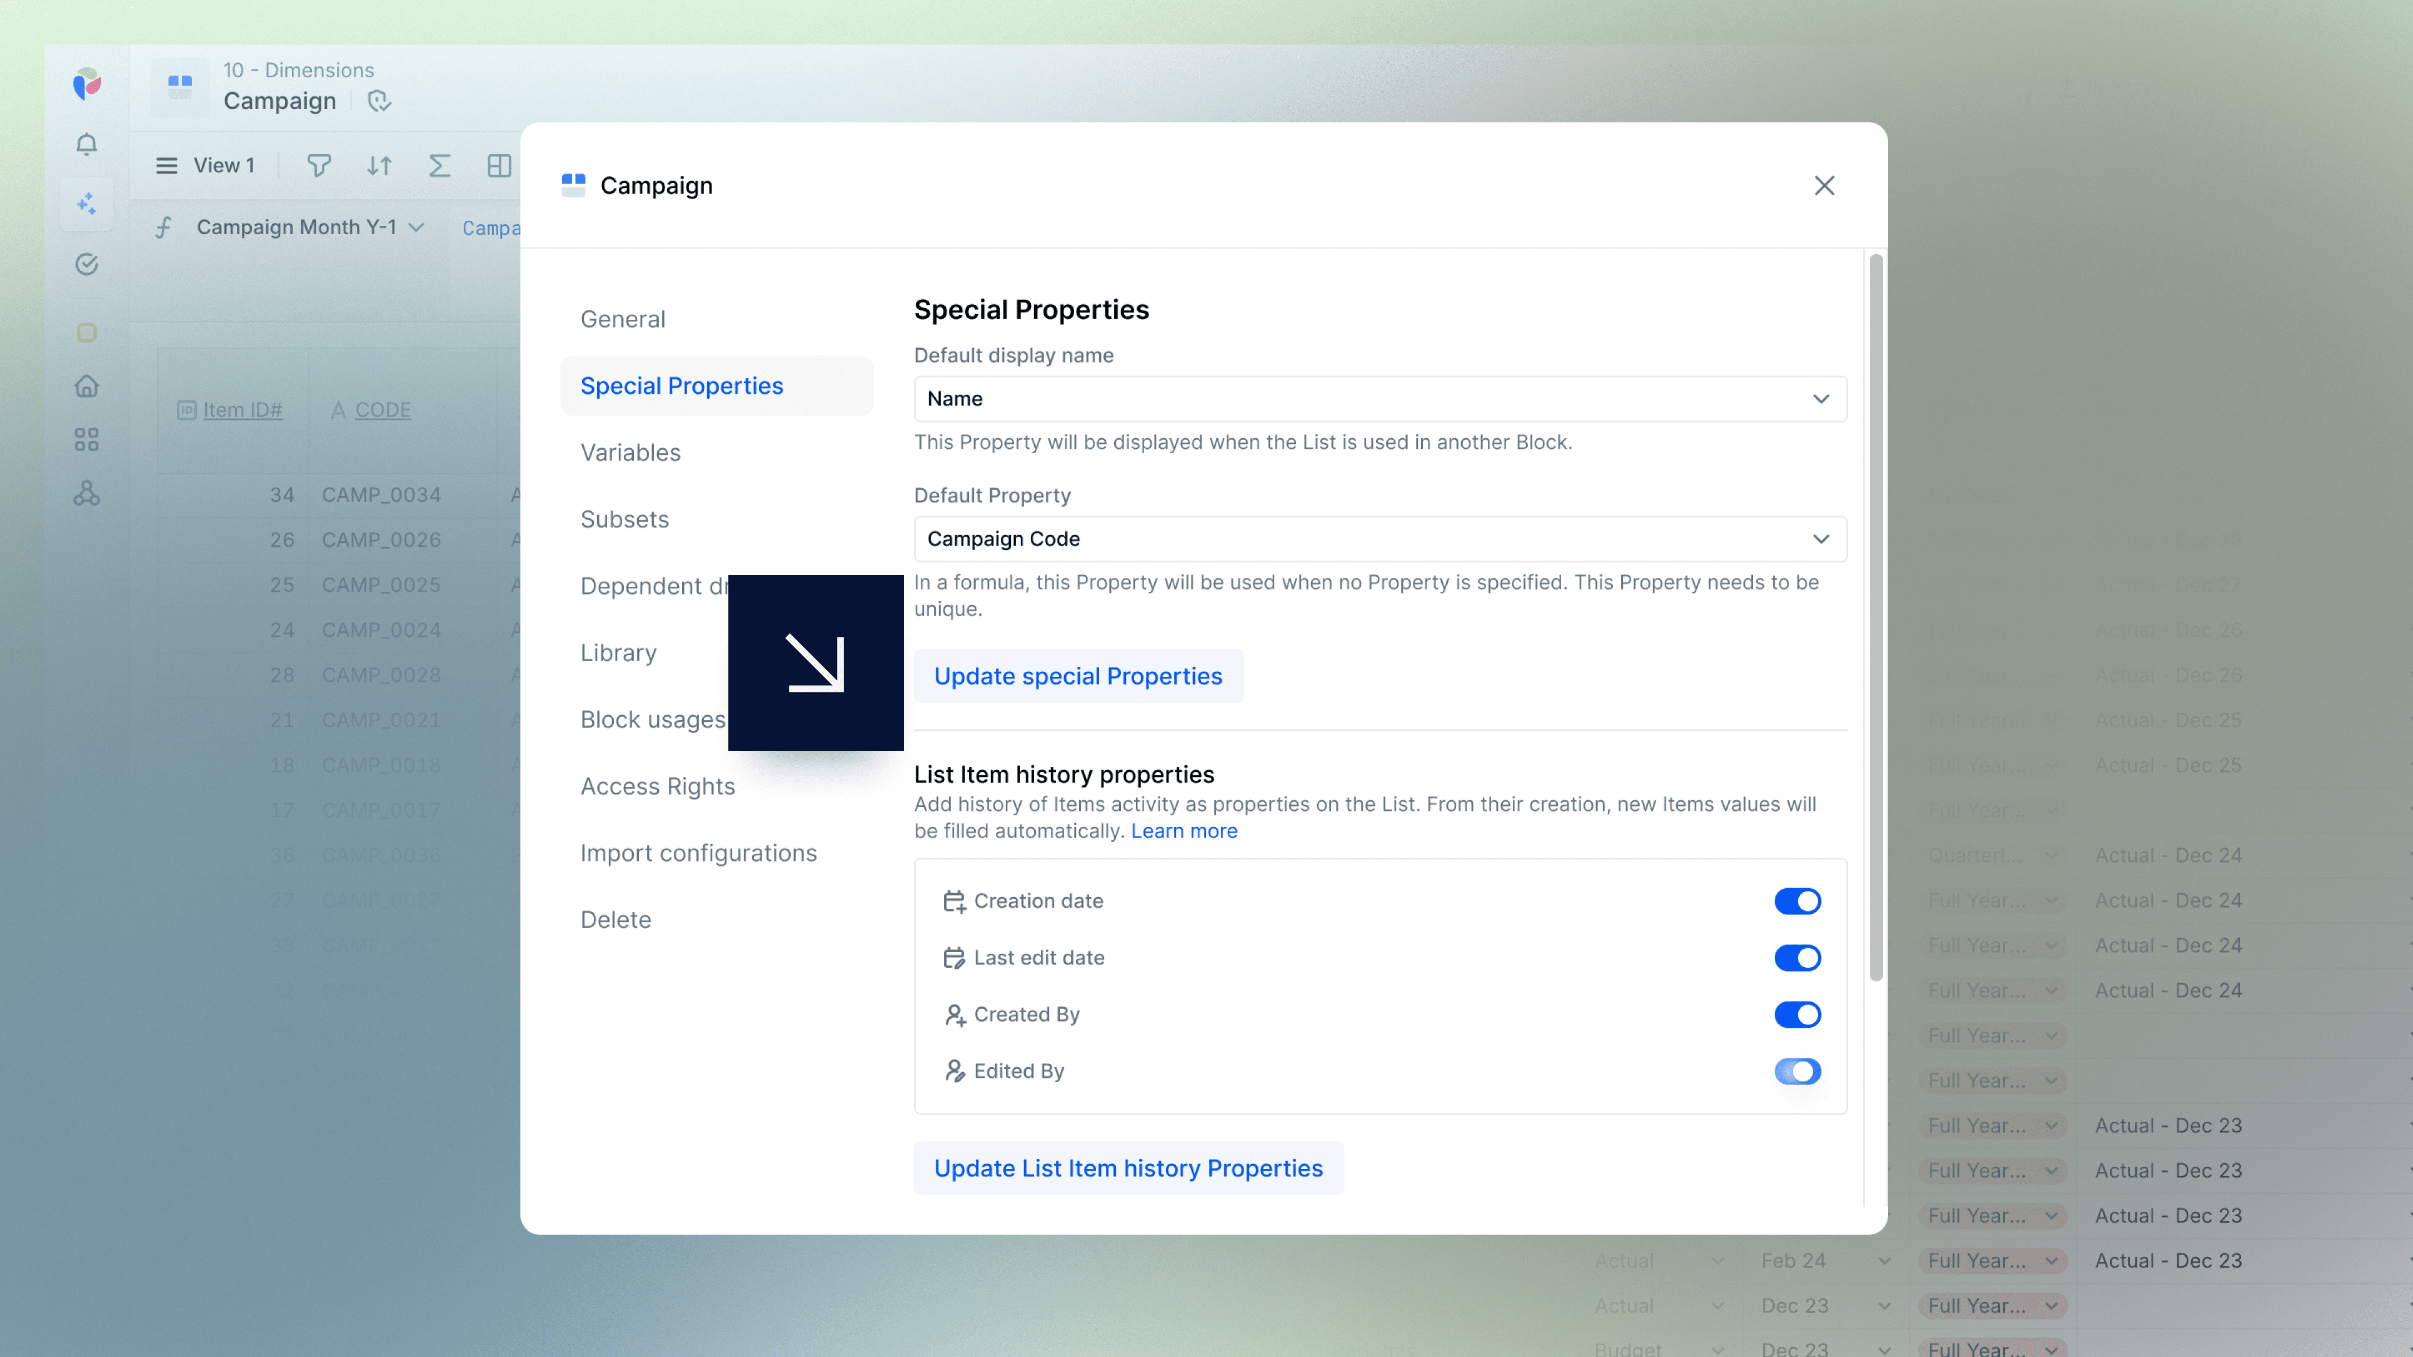Click the yellow square sidebar icon

pyautogui.click(x=86, y=333)
